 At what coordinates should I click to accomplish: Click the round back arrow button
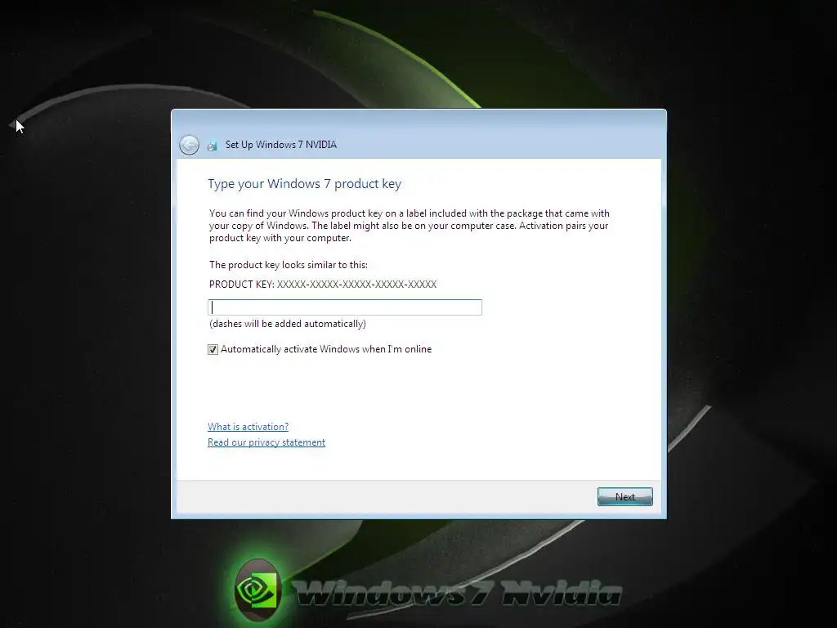[x=189, y=145]
